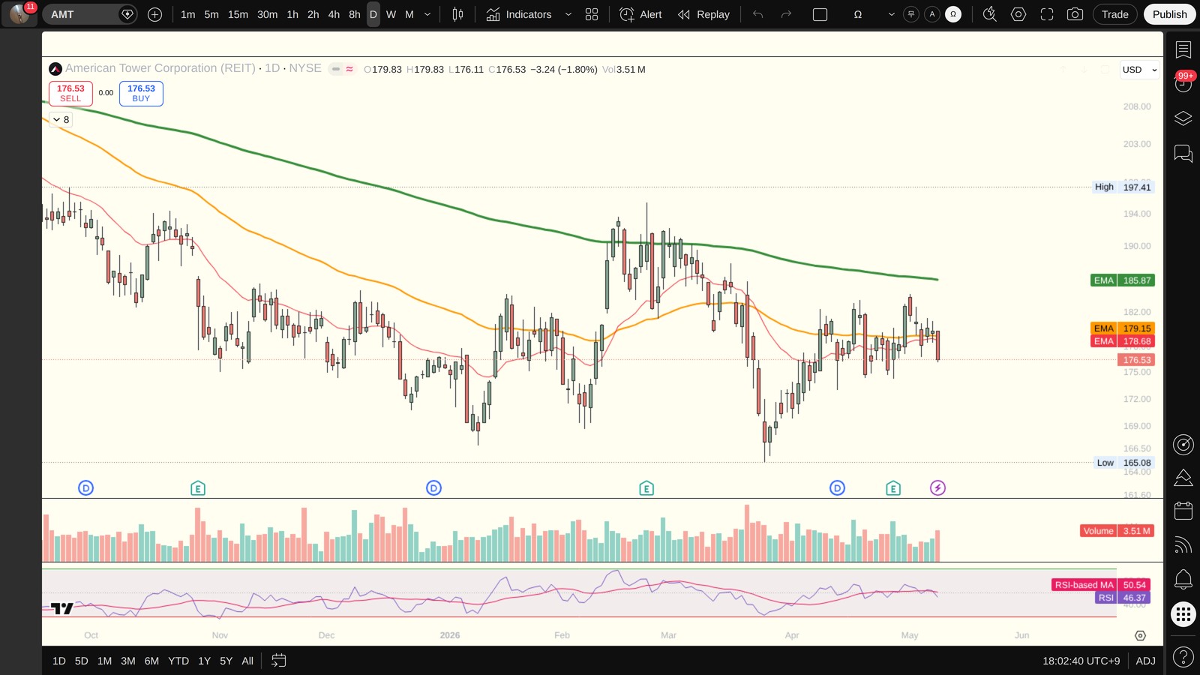Click the Trade button
This screenshot has width=1200, height=675.
pyautogui.click(x=1114, y=14)
